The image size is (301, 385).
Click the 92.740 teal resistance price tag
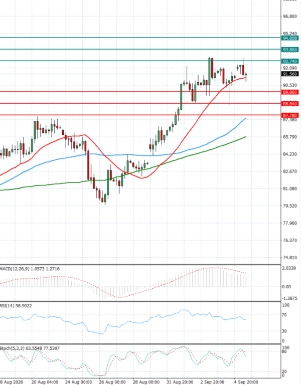pyautogui.click(x=290, y=61)
